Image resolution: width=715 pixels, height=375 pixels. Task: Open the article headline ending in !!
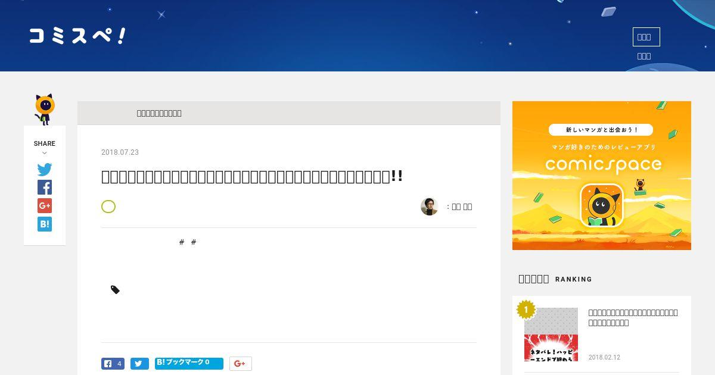(252, 176)
